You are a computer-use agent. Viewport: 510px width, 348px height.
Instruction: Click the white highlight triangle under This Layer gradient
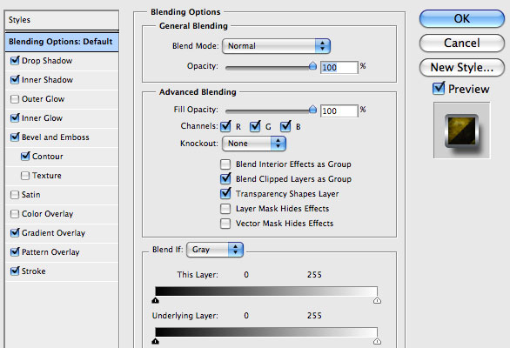(377, 300)
